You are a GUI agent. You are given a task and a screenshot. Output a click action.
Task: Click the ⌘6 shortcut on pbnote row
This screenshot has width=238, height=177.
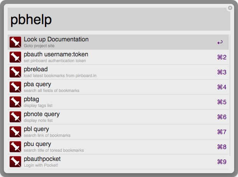tap(222, 117)
